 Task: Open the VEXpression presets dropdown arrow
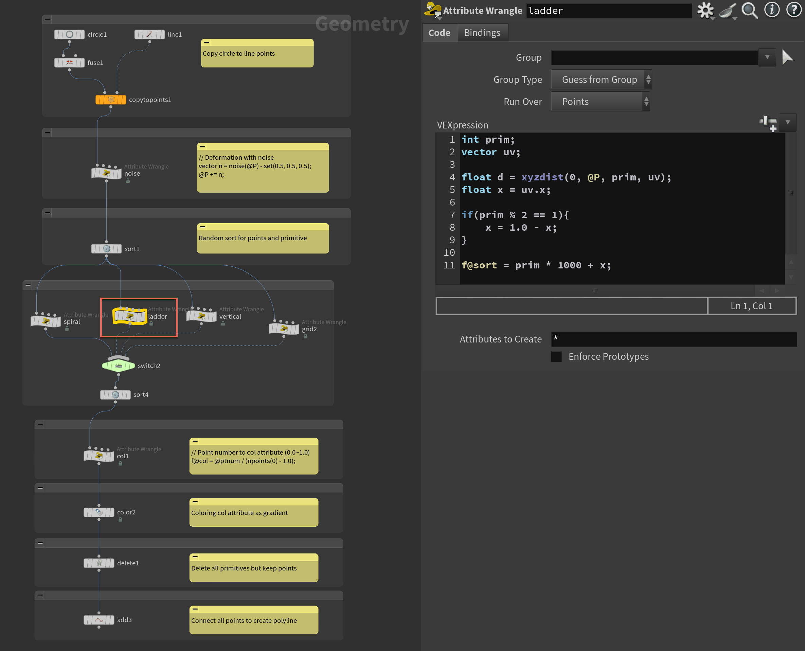[x=787, y=123]
